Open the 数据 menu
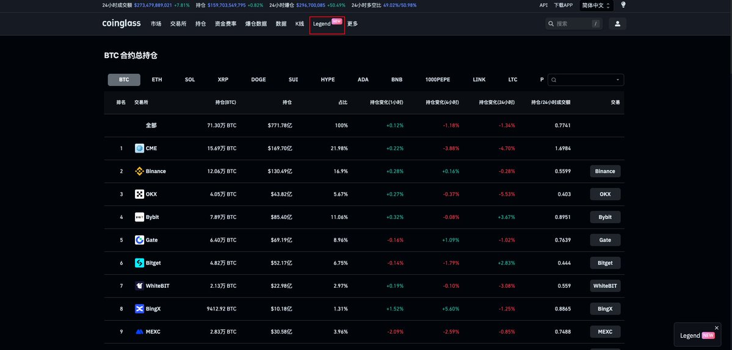732x350 pixels. point(281,24)
